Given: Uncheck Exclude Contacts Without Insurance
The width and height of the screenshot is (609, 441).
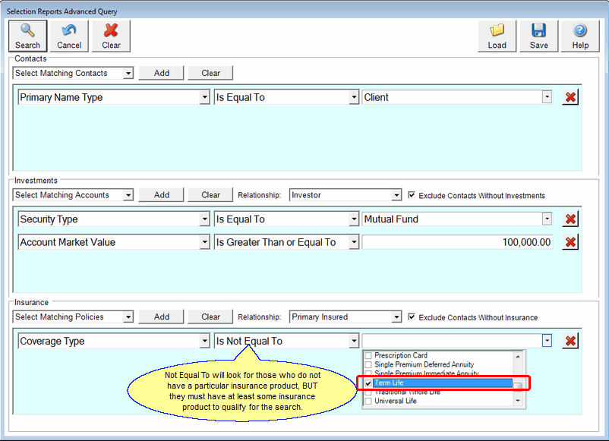Looking at the screenshot, I should coord(412,317).
